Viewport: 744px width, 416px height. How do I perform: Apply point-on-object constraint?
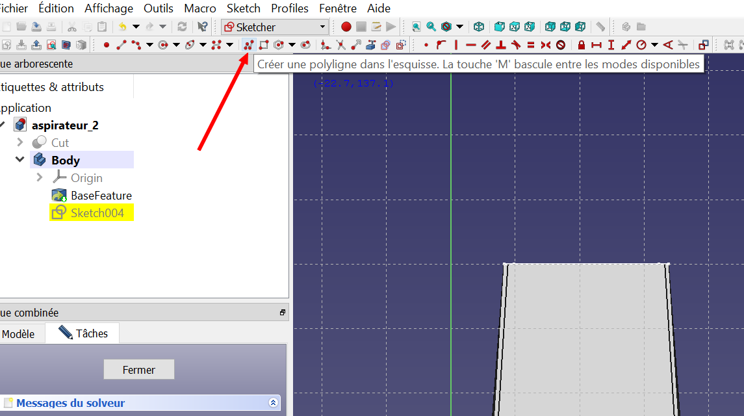coord(441,45)
